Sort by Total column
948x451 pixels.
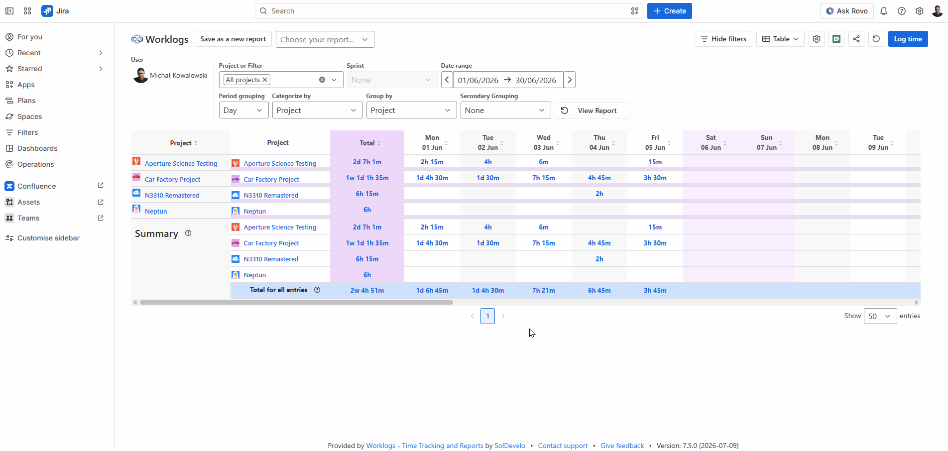point(379,143)
